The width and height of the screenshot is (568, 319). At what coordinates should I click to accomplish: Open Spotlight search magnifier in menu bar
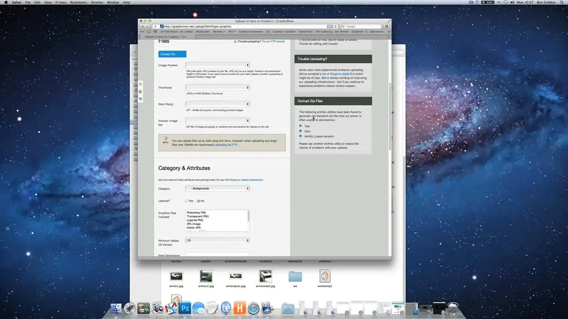pyautogui.click(x=563, y=2)
